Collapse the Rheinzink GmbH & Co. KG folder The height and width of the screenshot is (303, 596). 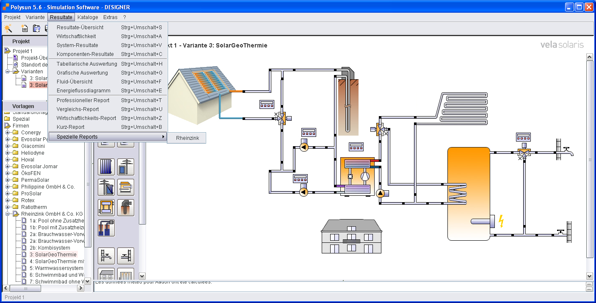[x=8, y=214]
